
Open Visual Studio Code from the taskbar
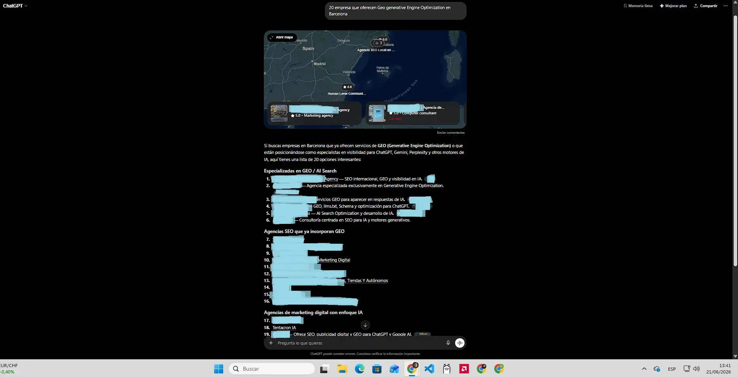429,369
